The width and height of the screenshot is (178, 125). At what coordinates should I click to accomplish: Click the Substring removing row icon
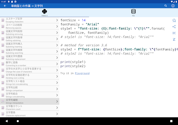pyautogui.click(x=3, y=33)
